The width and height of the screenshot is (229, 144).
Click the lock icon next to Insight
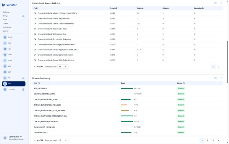[x=23, y=16]
